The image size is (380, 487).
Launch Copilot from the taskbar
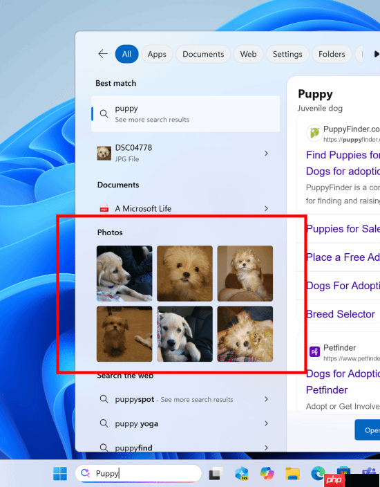pyautogui.click(x=267, y=473)
